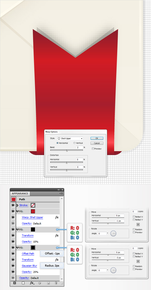Image resolution: width=151 pixels, height=290 pixels.
Task: Open the Offset Path effect link
Action: coord(28,254)
